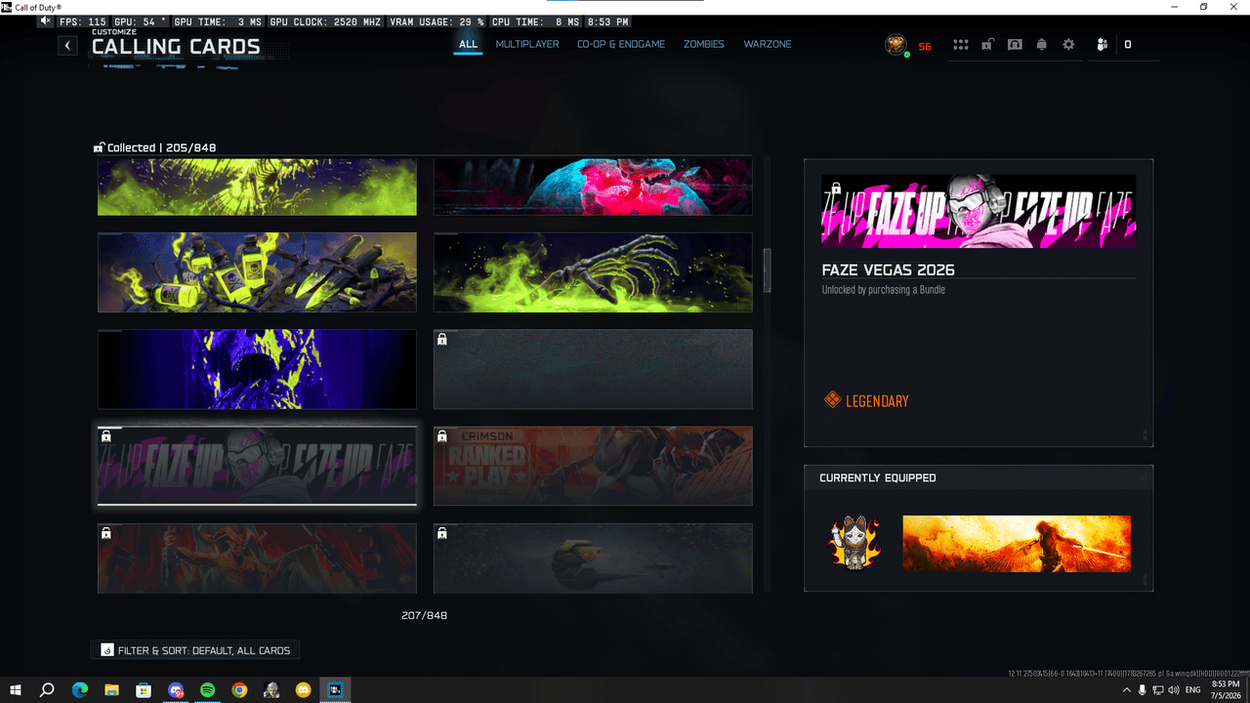1250x703 pixels.
Task: Select the blue and pink creature card
Action: (593, 186)
